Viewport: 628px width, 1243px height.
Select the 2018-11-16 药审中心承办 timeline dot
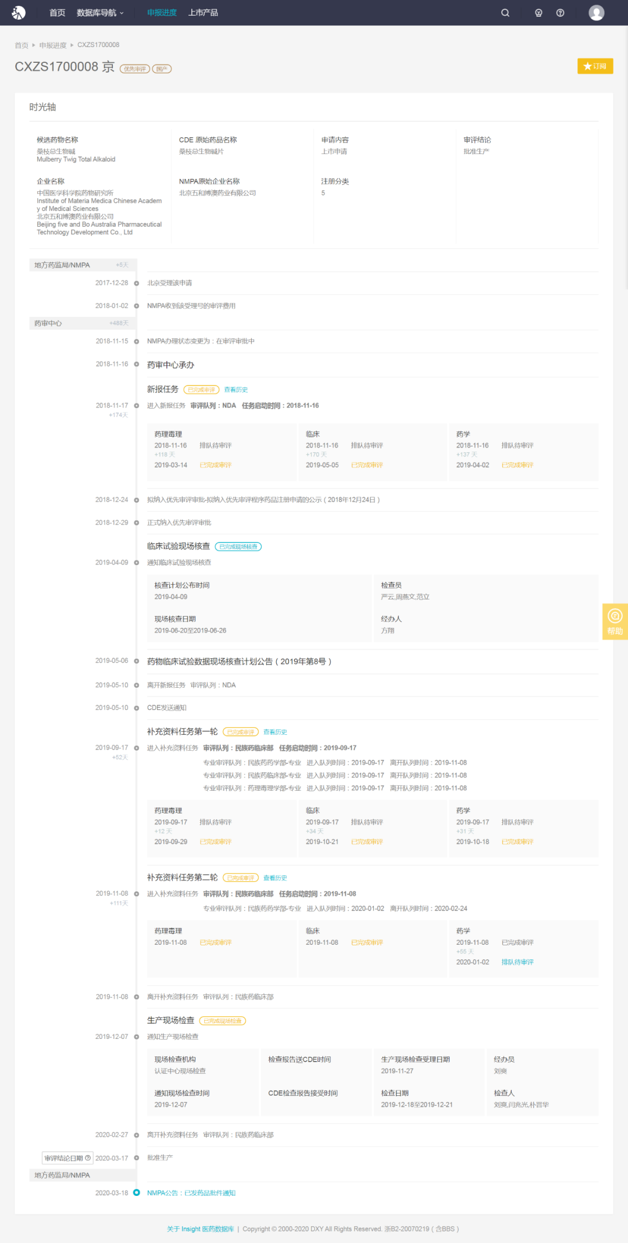(x=137, y=364)
